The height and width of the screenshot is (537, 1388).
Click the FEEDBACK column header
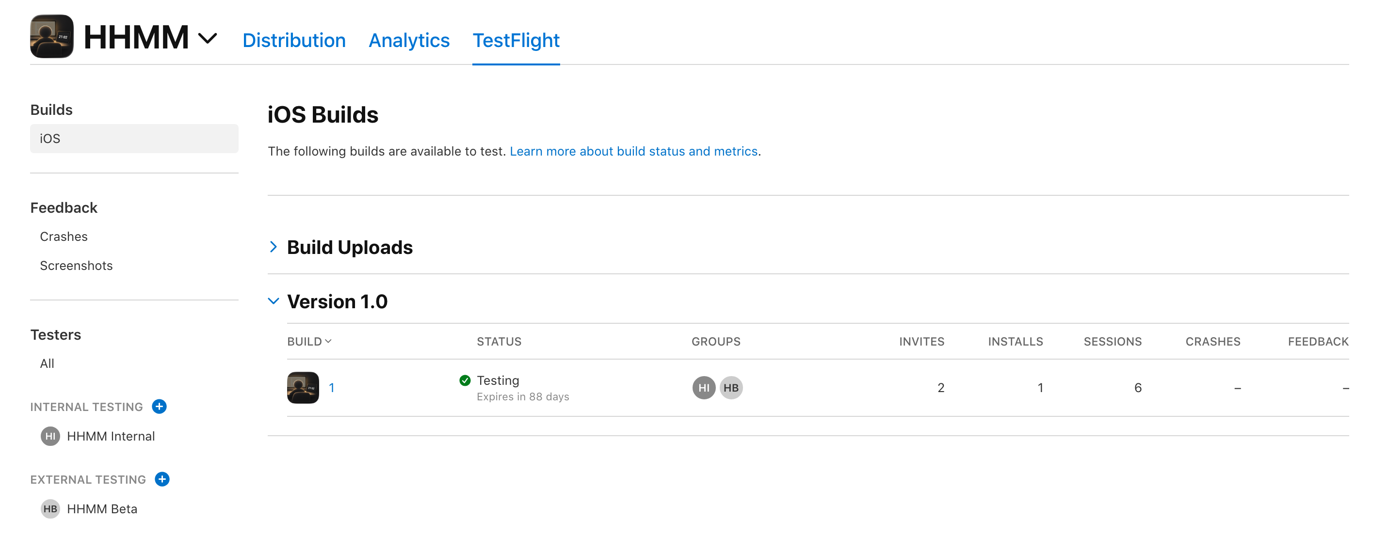tap(1318, 342)
